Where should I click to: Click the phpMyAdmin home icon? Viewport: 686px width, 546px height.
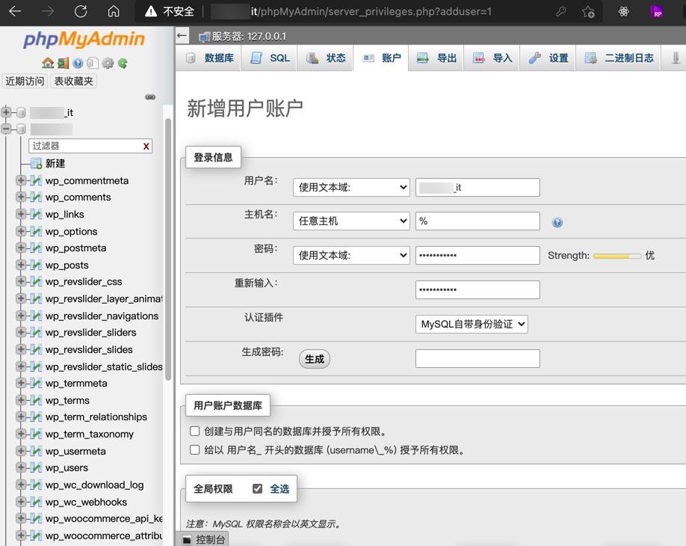[x=48, y=63]
